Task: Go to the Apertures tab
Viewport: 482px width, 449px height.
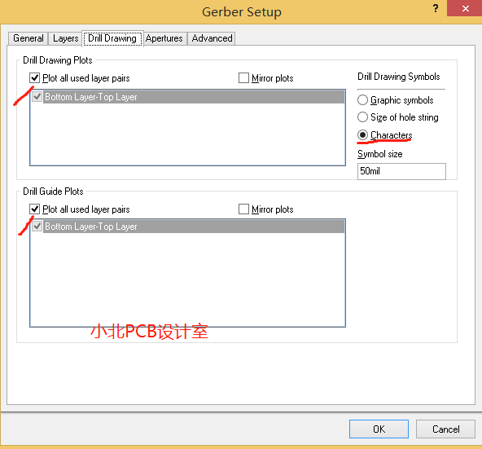Action: point(164,38)
